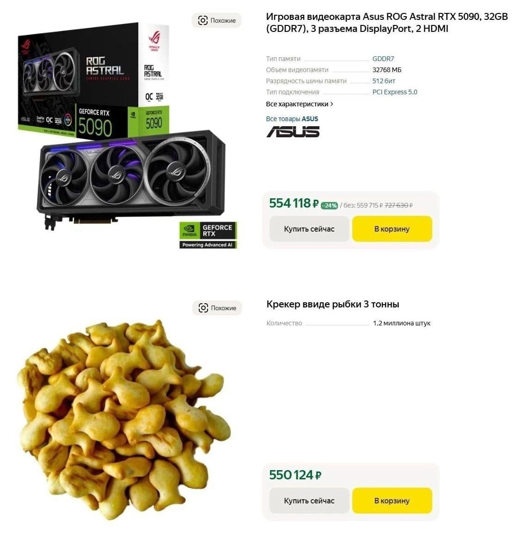This screenshot has height=539, width=515.
Task: Click the 550 124 ₽ cracker price
Action: [x=295, y=475]
